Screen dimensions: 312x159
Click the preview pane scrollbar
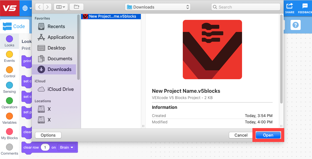point(281,59)
